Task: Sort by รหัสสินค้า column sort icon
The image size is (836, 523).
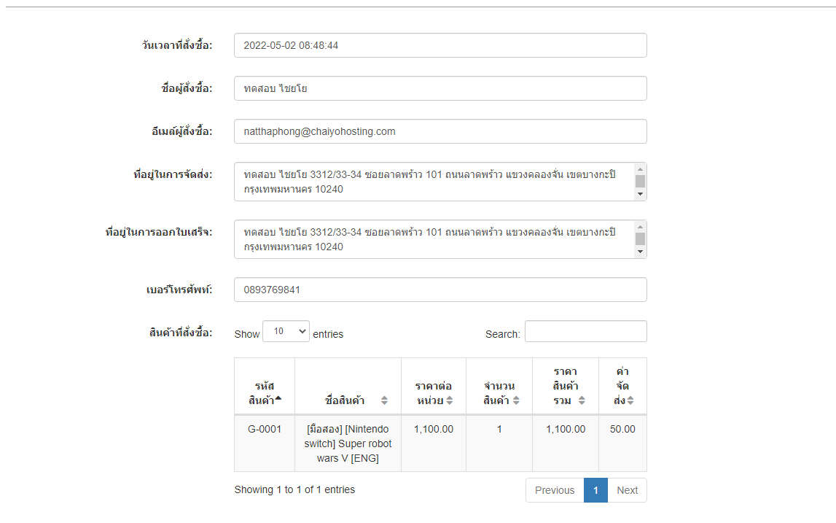Action: pyautogui.click(x=278, y=398)
